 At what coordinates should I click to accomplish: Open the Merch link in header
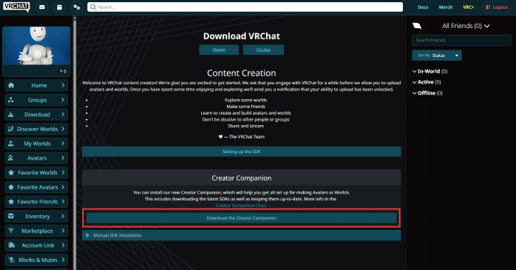click(x=446, y=7)
